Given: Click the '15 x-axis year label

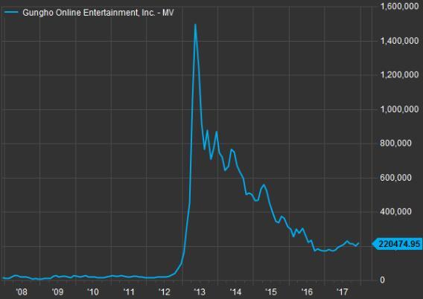Looking at the screenshot, I should click(x=271, y=292).
